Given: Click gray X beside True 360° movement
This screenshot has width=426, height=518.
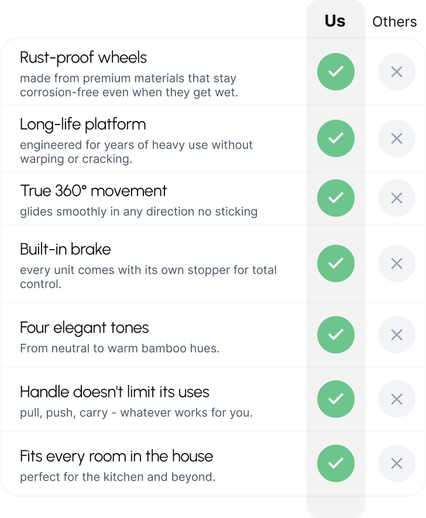Looking at the screenshot, I should coord(396,198).
